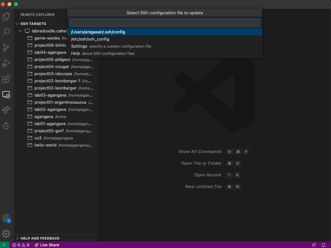
Task: Collapse the labradoodle host tree node
Action: [x=20, y=31]
